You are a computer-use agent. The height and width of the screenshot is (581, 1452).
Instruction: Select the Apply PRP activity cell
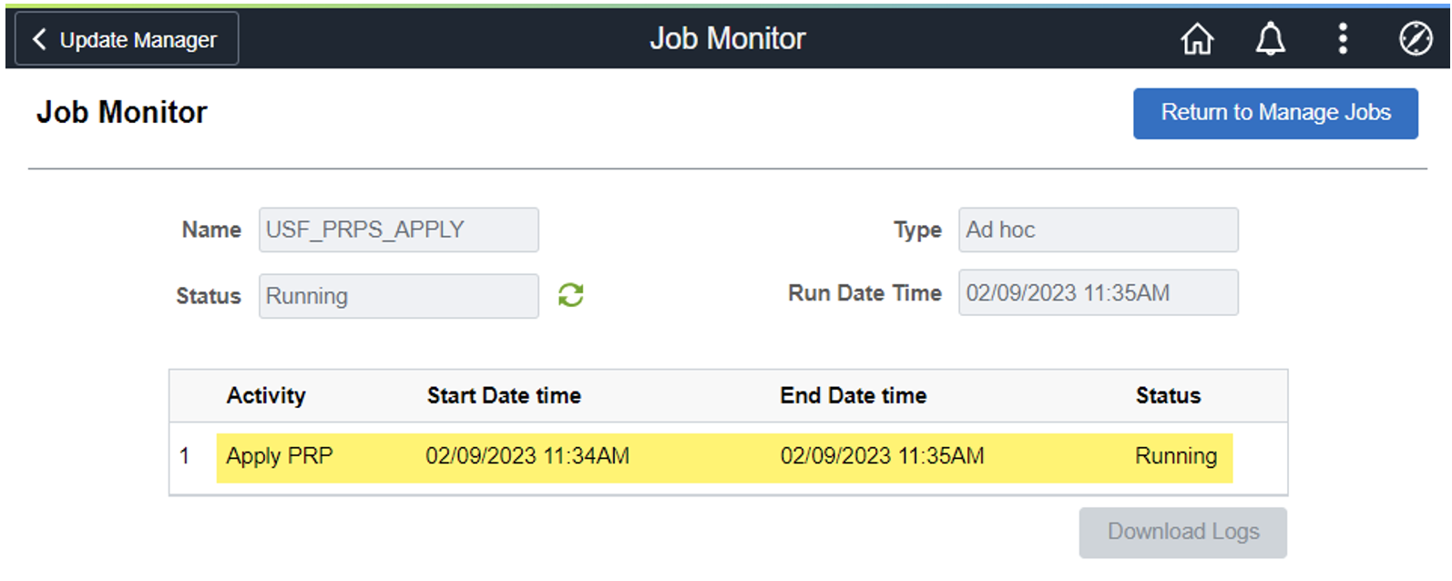coord(280,456)
